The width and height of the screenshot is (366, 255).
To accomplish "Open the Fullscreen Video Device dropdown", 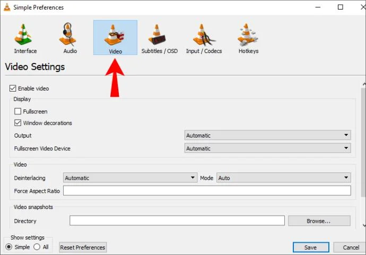I will coord(267,148).
